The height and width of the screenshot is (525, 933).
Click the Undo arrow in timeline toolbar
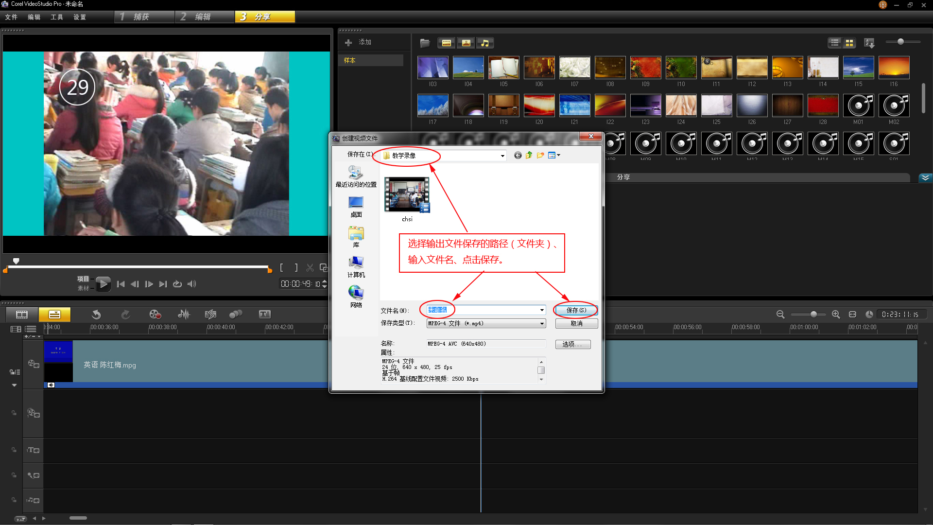coord(96,315)
